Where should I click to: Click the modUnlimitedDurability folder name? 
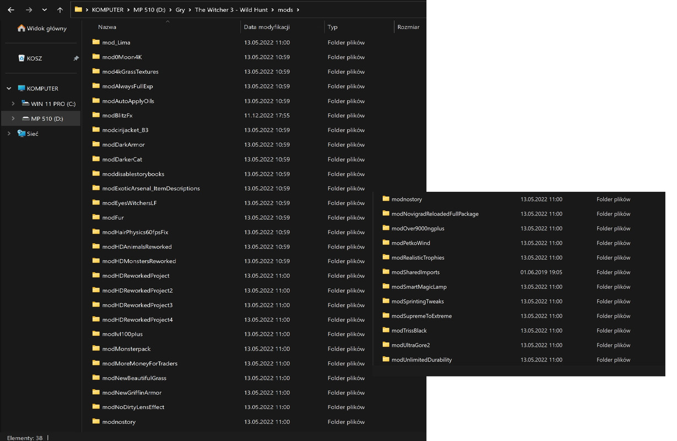pyautogui.click(x=421, y=360)
